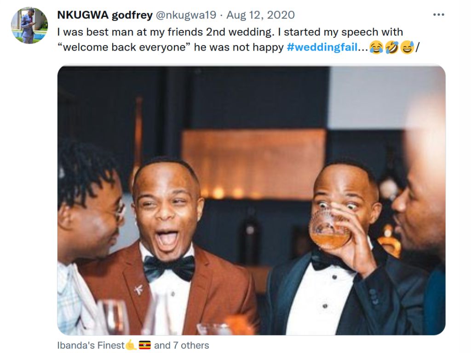Click the tears of joy emoji

376,47
